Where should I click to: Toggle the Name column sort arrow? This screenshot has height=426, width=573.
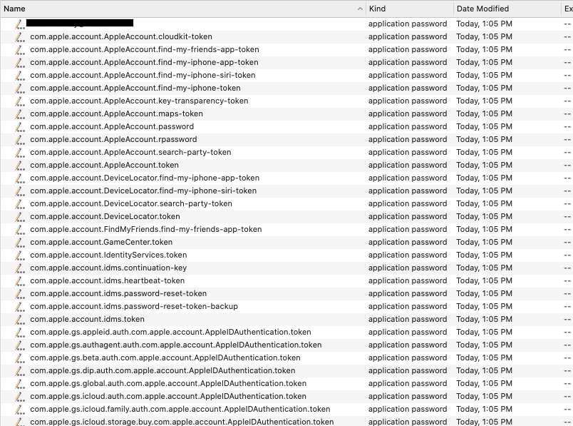360,9
